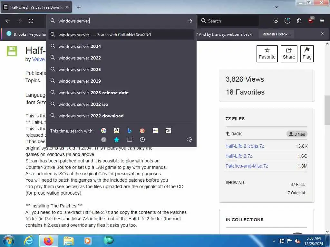Favorite this Half-Life 2 item
330x247 pixels.
(267, 54)
